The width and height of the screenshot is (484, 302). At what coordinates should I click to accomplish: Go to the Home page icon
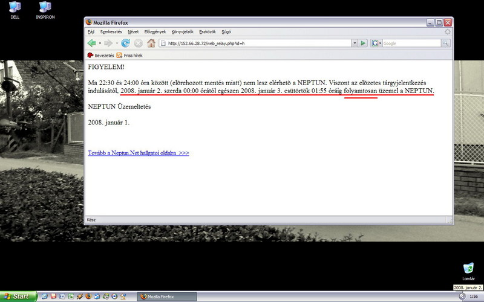coord(151,43)
